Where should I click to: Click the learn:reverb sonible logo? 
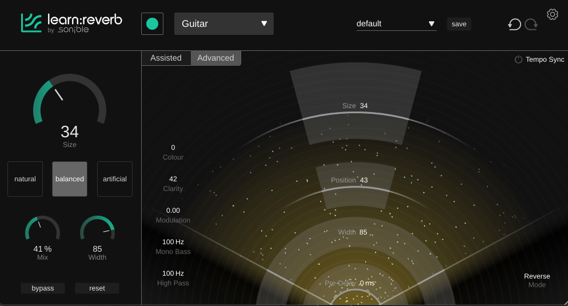click(71, 23)
